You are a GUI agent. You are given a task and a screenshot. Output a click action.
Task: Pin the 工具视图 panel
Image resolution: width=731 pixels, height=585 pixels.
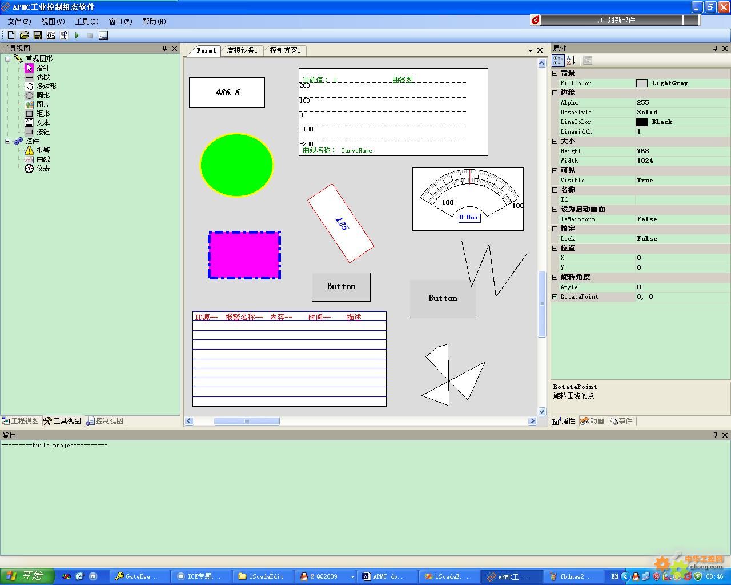[165, 49]
